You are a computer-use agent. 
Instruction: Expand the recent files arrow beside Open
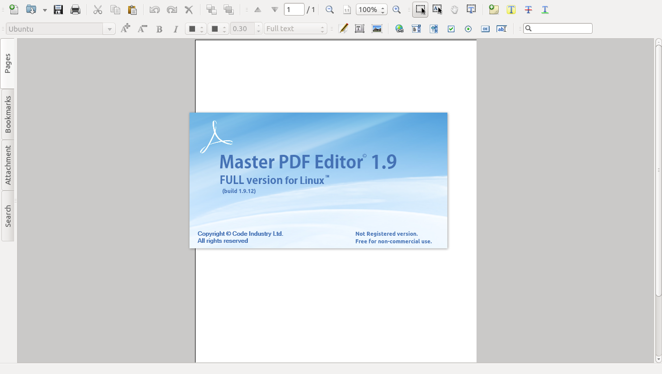tap(45, 10)
